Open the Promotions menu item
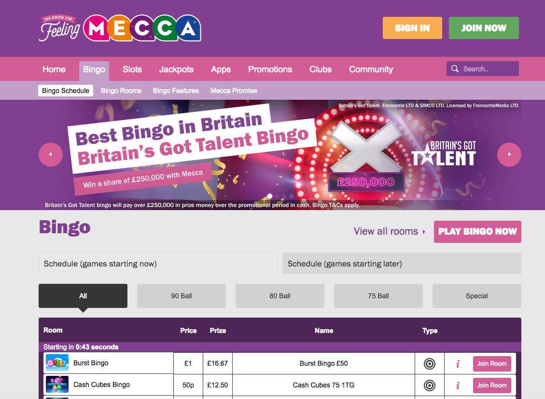 [270, 69]
